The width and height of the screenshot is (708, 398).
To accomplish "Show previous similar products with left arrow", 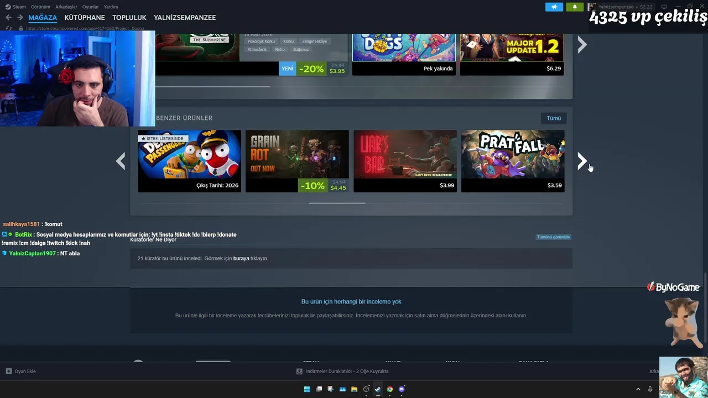I will (x=121, y=161).
